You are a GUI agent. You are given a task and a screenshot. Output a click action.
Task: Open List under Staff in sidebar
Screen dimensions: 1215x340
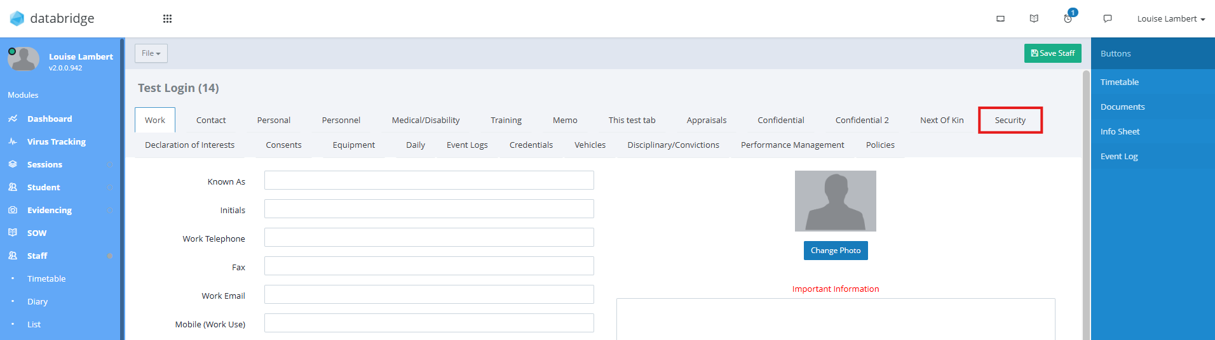34,324
